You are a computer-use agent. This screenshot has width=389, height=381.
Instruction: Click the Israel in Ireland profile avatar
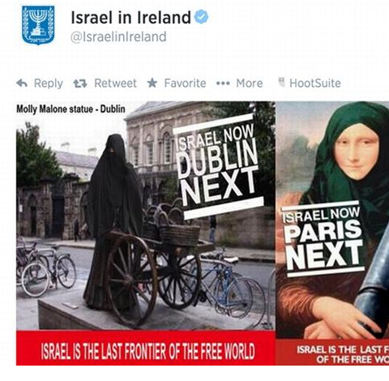tap(38, 25)
